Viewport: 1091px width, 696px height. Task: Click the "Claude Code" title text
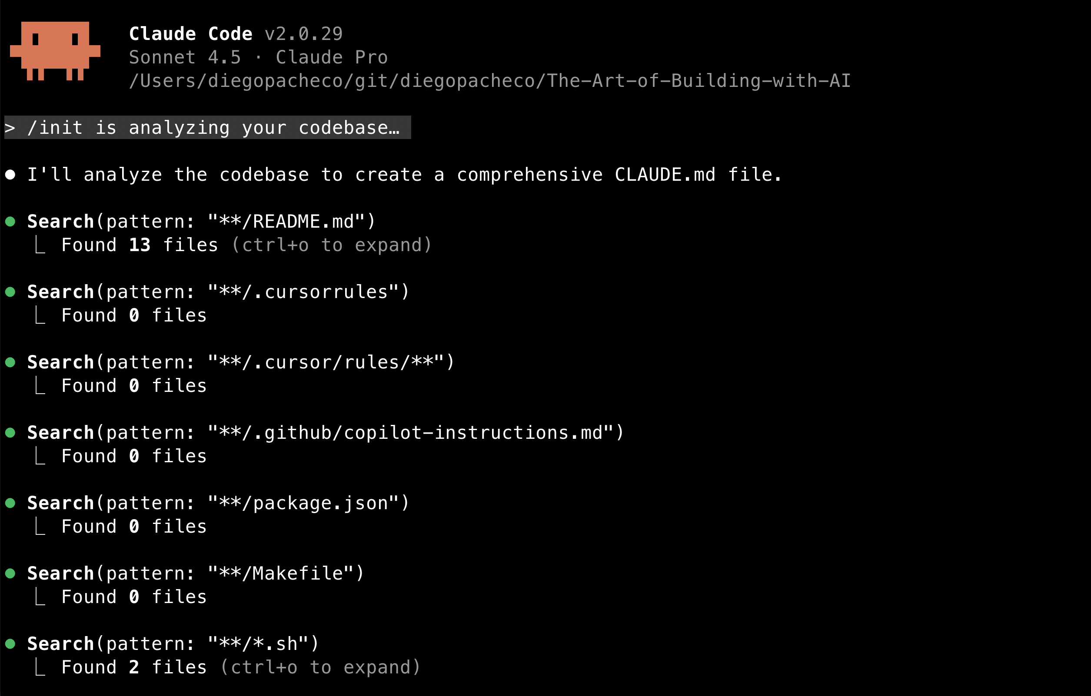[190, 34]
